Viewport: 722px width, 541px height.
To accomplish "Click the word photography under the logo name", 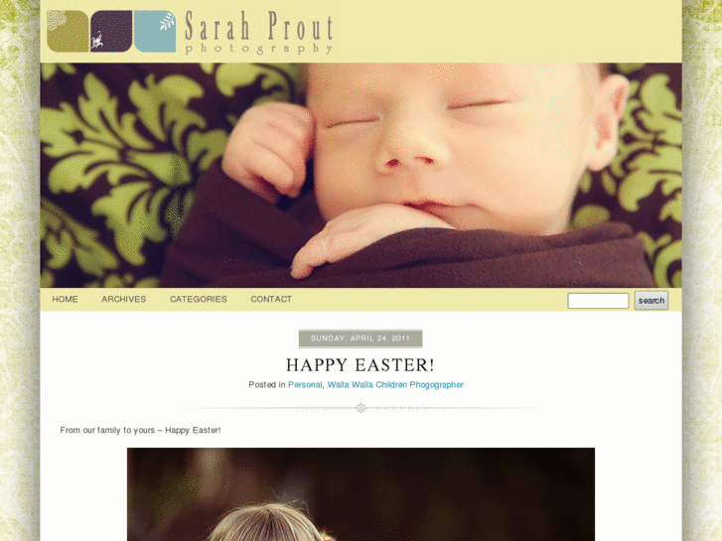I will click(x=259, y=49).
